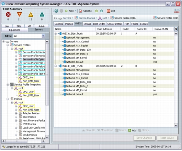182x151 pixels.
Task: Open the table column configuration icon
Action: (x=176, y=29)
